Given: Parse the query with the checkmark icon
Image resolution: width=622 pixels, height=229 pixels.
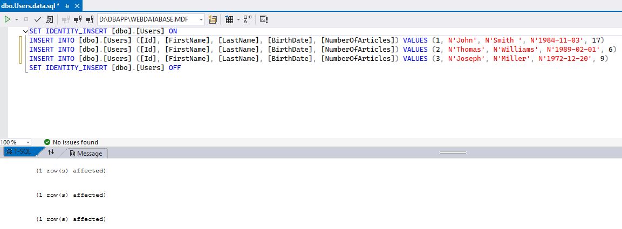Looking at the screenshot, I should pyautogui.click(x=38, y=19).
